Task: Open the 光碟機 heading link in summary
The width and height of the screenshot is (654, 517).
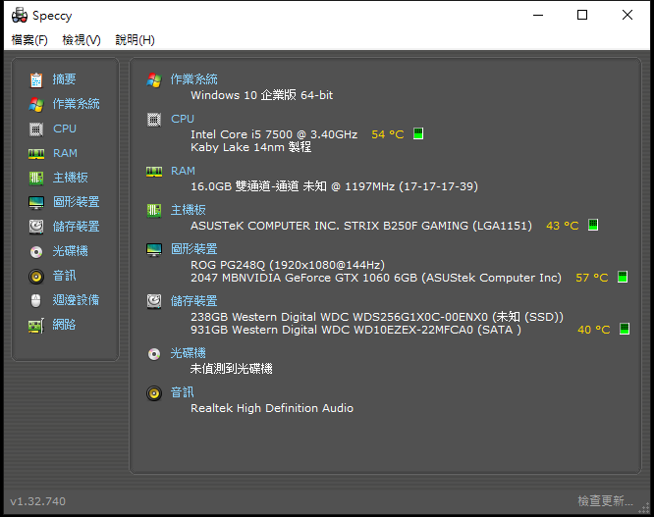Action: (x=189, y=353)
